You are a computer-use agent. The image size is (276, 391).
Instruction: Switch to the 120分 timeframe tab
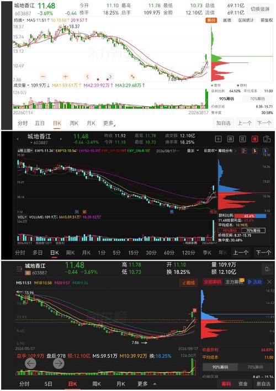[188, 252]
